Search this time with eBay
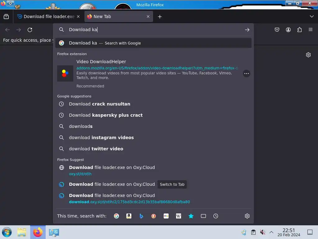 (x=166, y=216)
